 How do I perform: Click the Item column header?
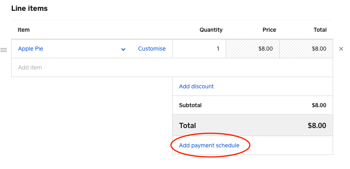coord(24,30)
